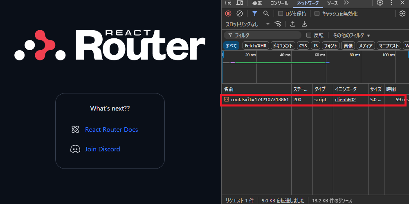The width and height of the screenshot is (409, 204).
Task: Sort by the イニシエータ column header
Action: (x=351, y=89)
